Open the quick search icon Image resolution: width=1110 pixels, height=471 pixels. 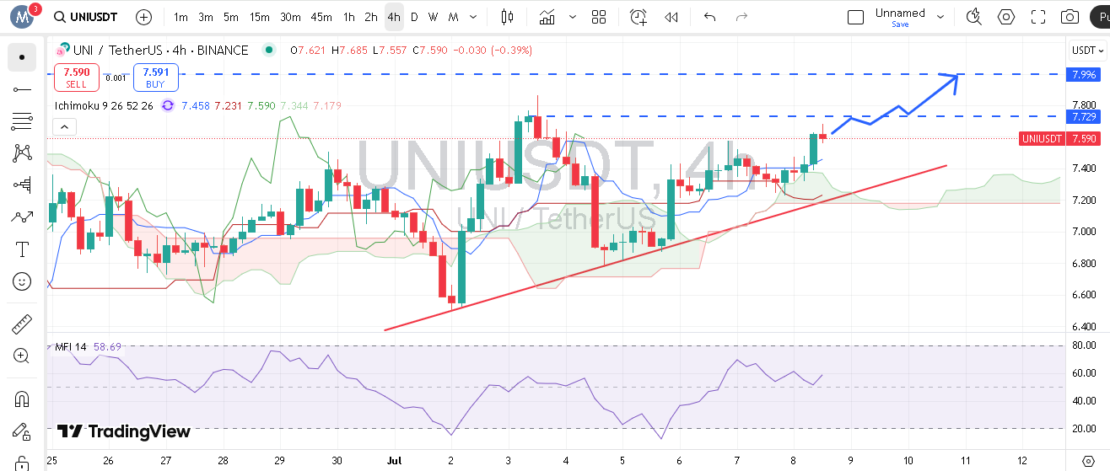tap(974, 17)
